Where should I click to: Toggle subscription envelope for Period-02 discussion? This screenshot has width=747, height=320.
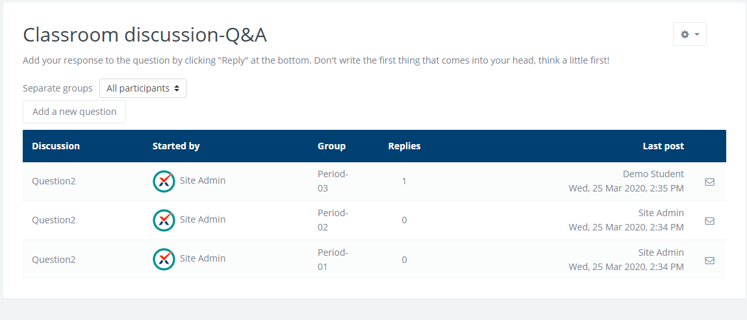coord(709,221)
